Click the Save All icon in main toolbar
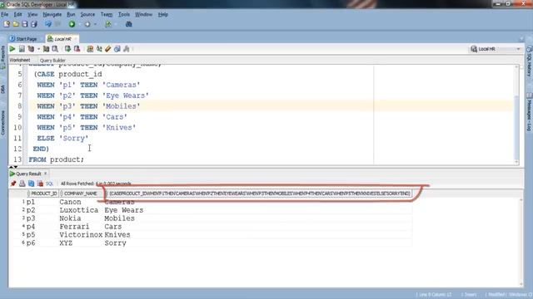 34,24
